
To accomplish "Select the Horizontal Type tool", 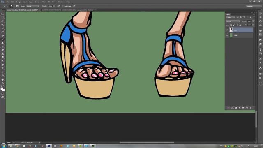I will [x=2, y=68].
